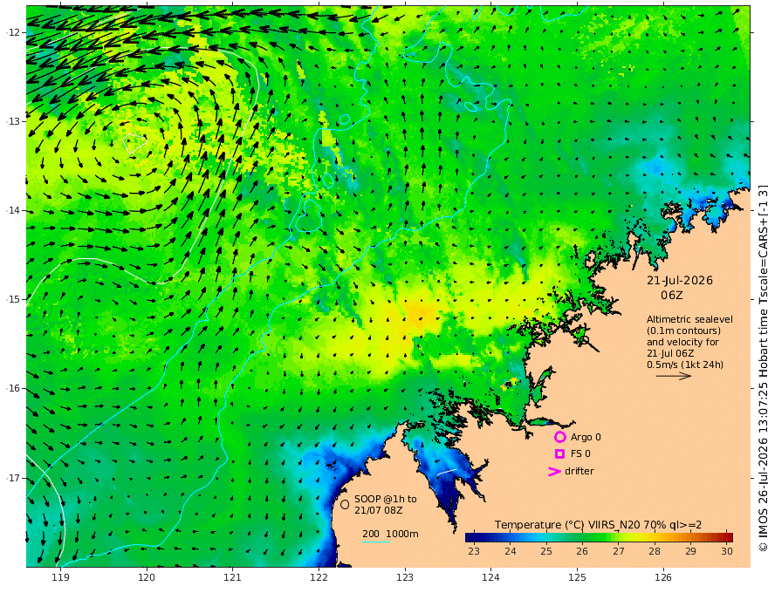The height and width of the screenshot is (593, 768).
Task: Click the longitude axis label 124
Action: [490, 577]
